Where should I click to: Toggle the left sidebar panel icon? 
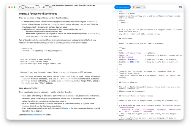(x=20, y=7)
